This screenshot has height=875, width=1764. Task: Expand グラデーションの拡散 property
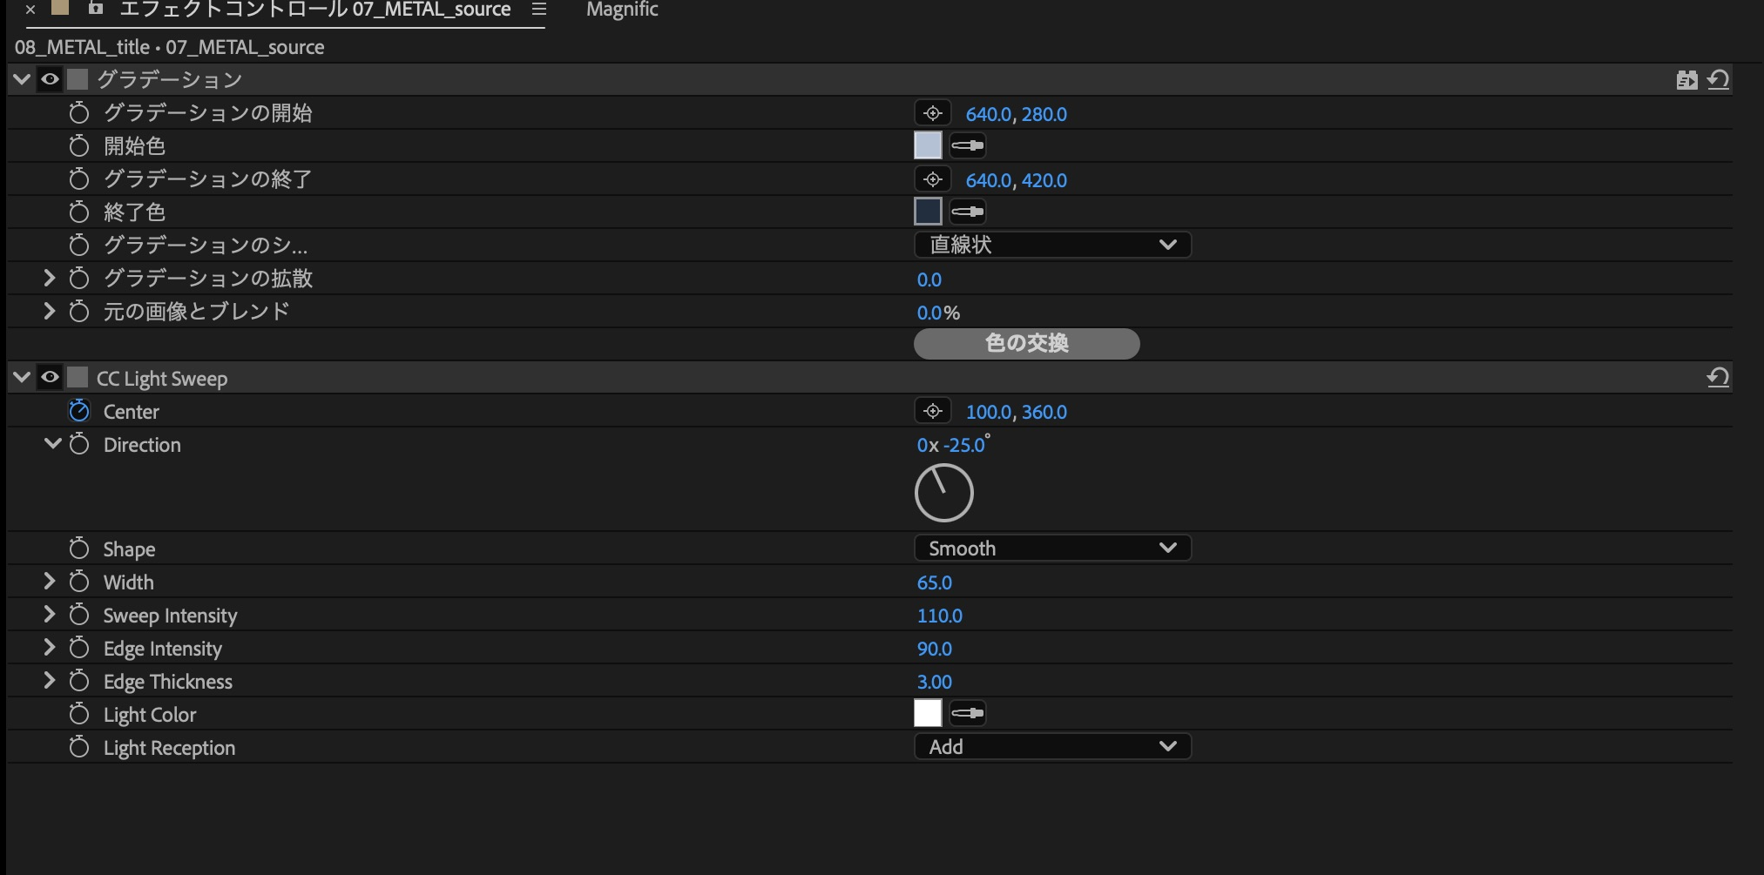coord(50,278)
